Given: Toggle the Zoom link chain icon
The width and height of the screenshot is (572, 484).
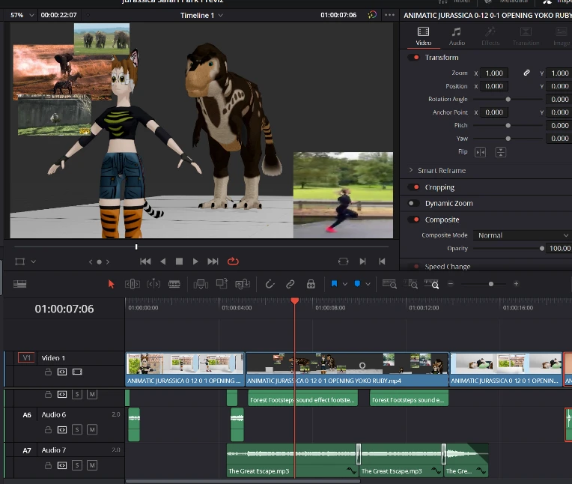Looking at the screenshot, I should click(x=526, y=73).
